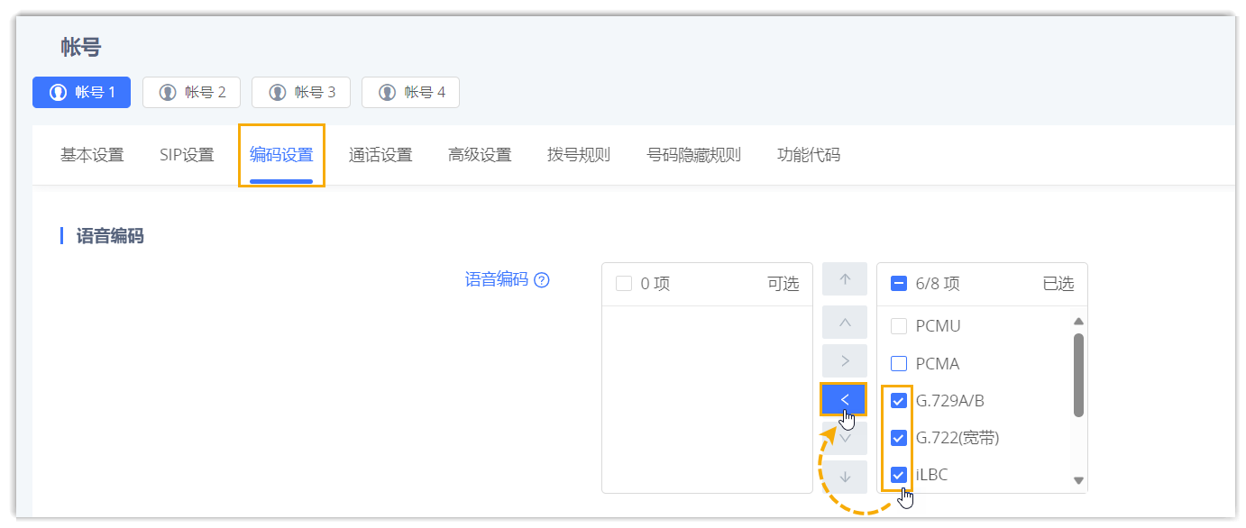This screenshot has width=1246, height=528.
Task: Click the move-to-bottom arrow button
Action: click(844, 477)
